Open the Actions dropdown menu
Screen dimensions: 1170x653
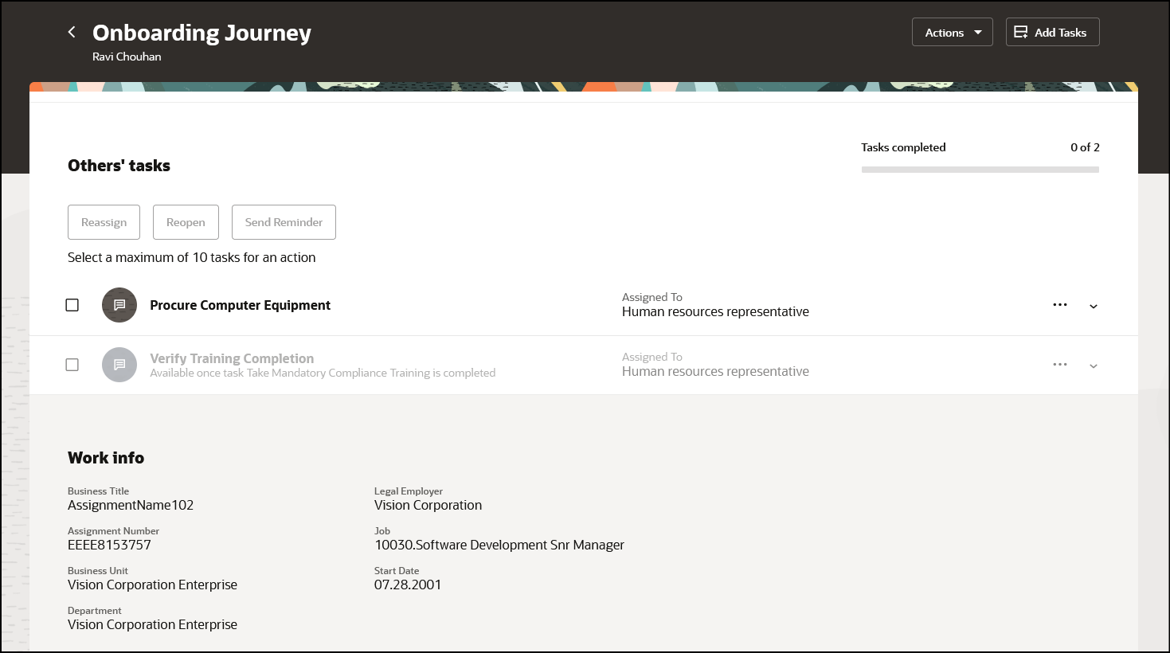952,32
